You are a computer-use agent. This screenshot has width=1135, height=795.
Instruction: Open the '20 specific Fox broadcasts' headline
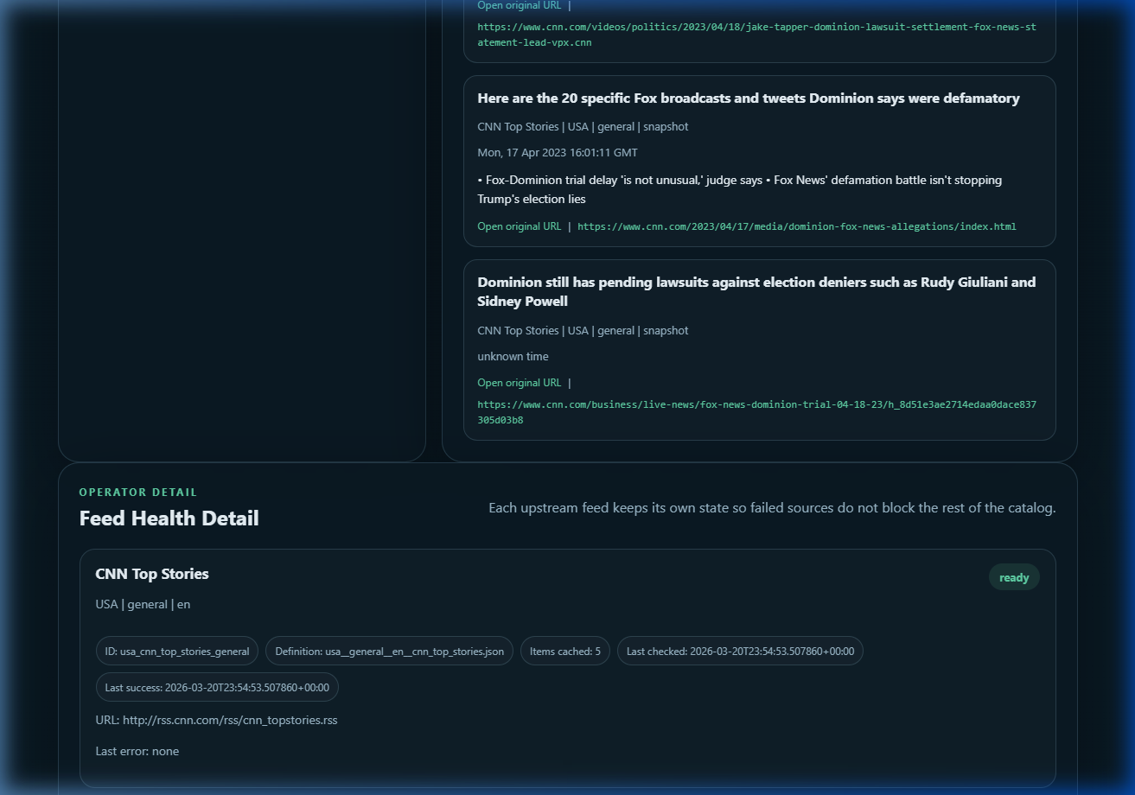pos(749,99)
